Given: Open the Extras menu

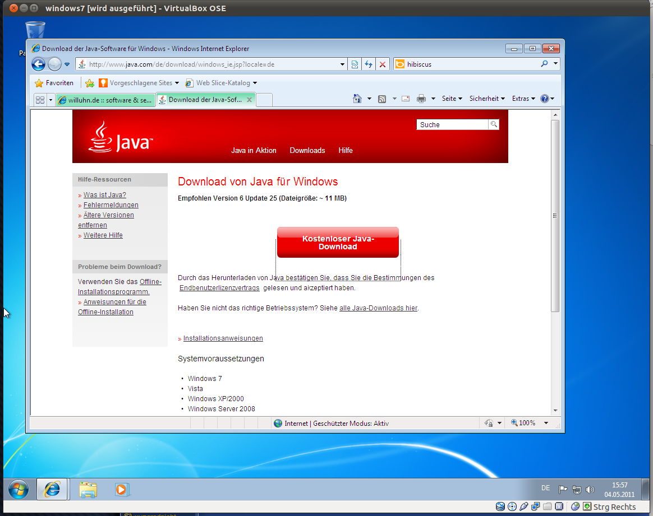Looking at the screenshot, I should pyautogui.click(x=523, y=99).
